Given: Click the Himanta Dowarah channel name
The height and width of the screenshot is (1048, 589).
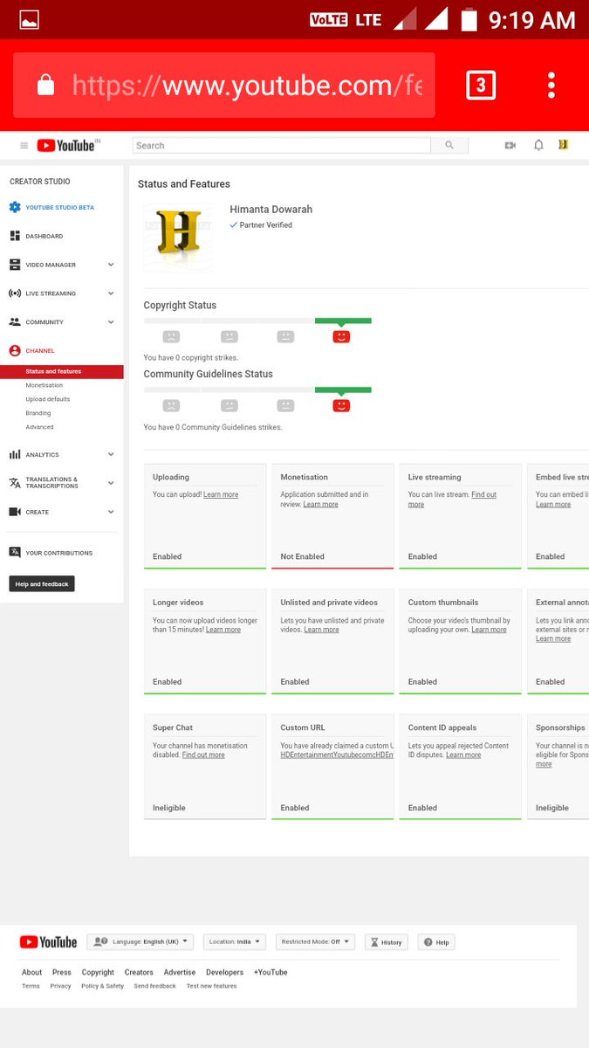Looking at the screenshot, I should [271, 210].
